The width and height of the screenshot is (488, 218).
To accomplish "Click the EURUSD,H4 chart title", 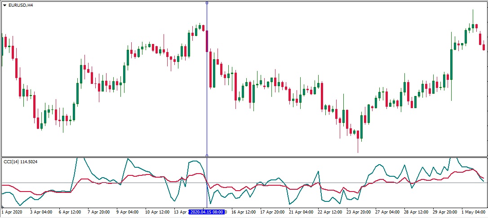I will pos(21,5).
